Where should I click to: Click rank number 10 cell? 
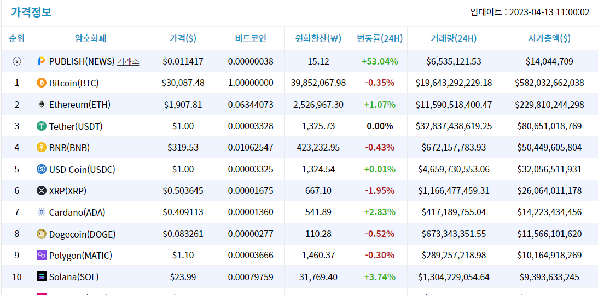point(17,277)
